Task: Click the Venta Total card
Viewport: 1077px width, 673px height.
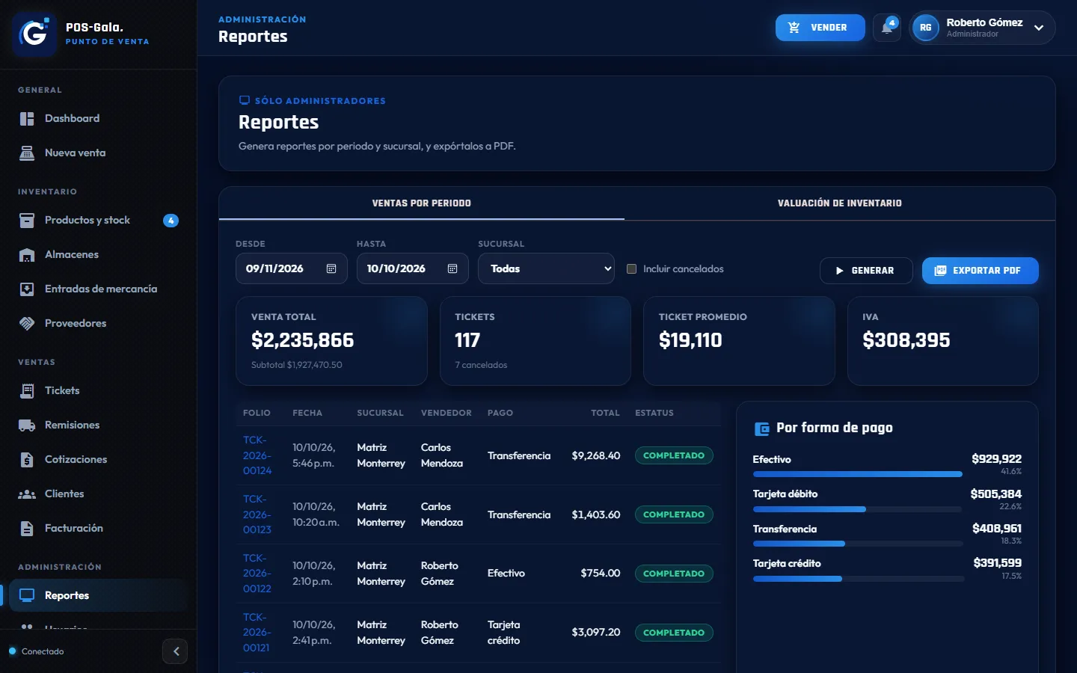Action: [x=331, y=341]
